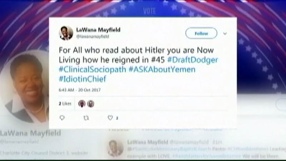Image resolution: width=286 pixels, height=161 pixels.
Task: Open LaWana Mayfield's small profile avatar
Action: 66,33
